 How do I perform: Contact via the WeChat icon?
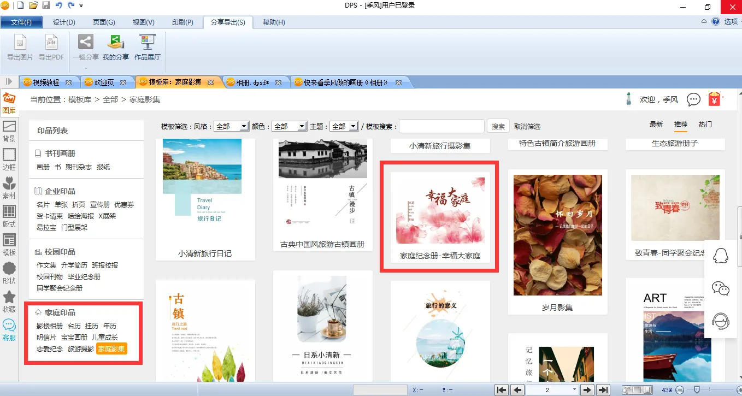721,288
